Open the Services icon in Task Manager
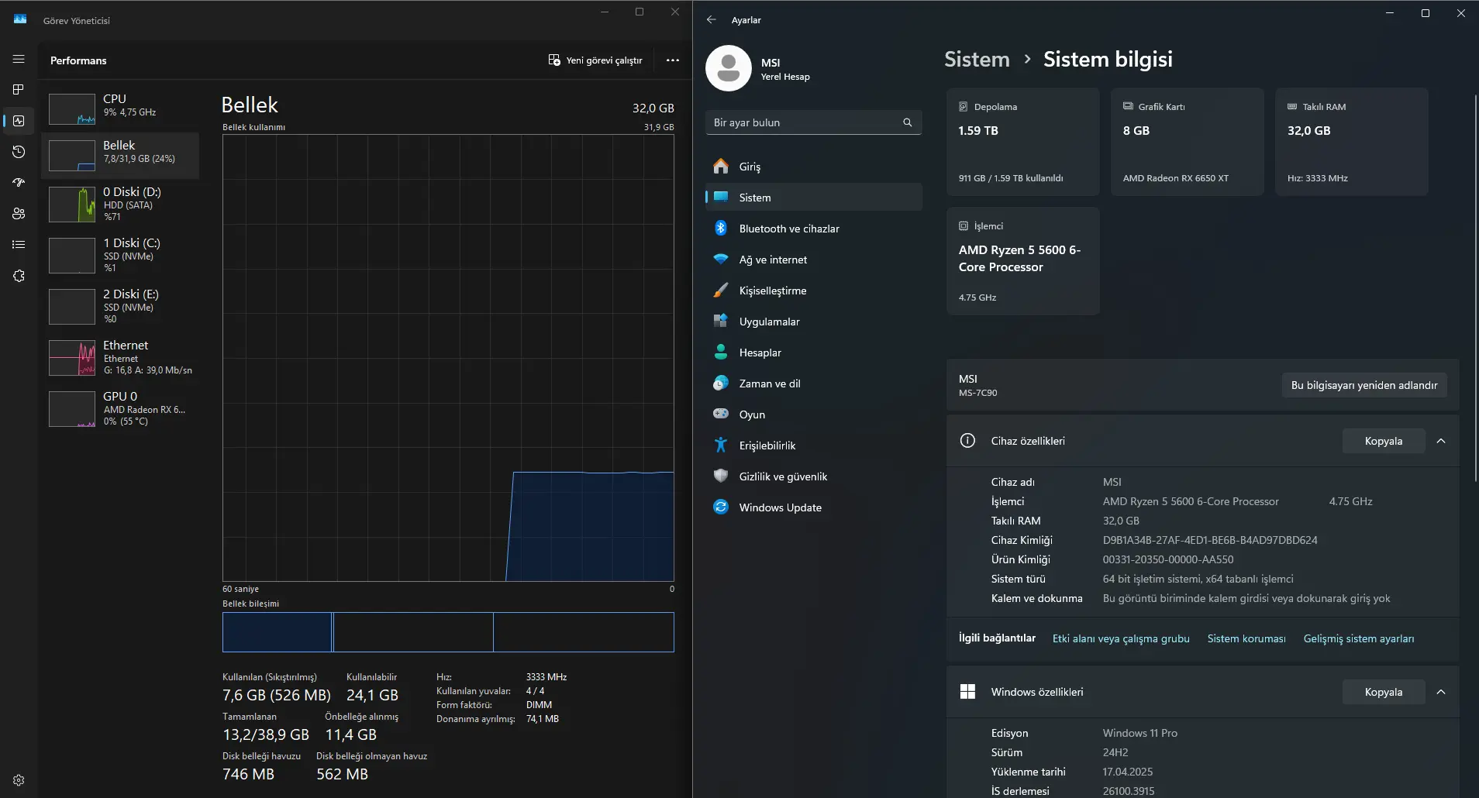1479x798 pixels. click(19, 276)
